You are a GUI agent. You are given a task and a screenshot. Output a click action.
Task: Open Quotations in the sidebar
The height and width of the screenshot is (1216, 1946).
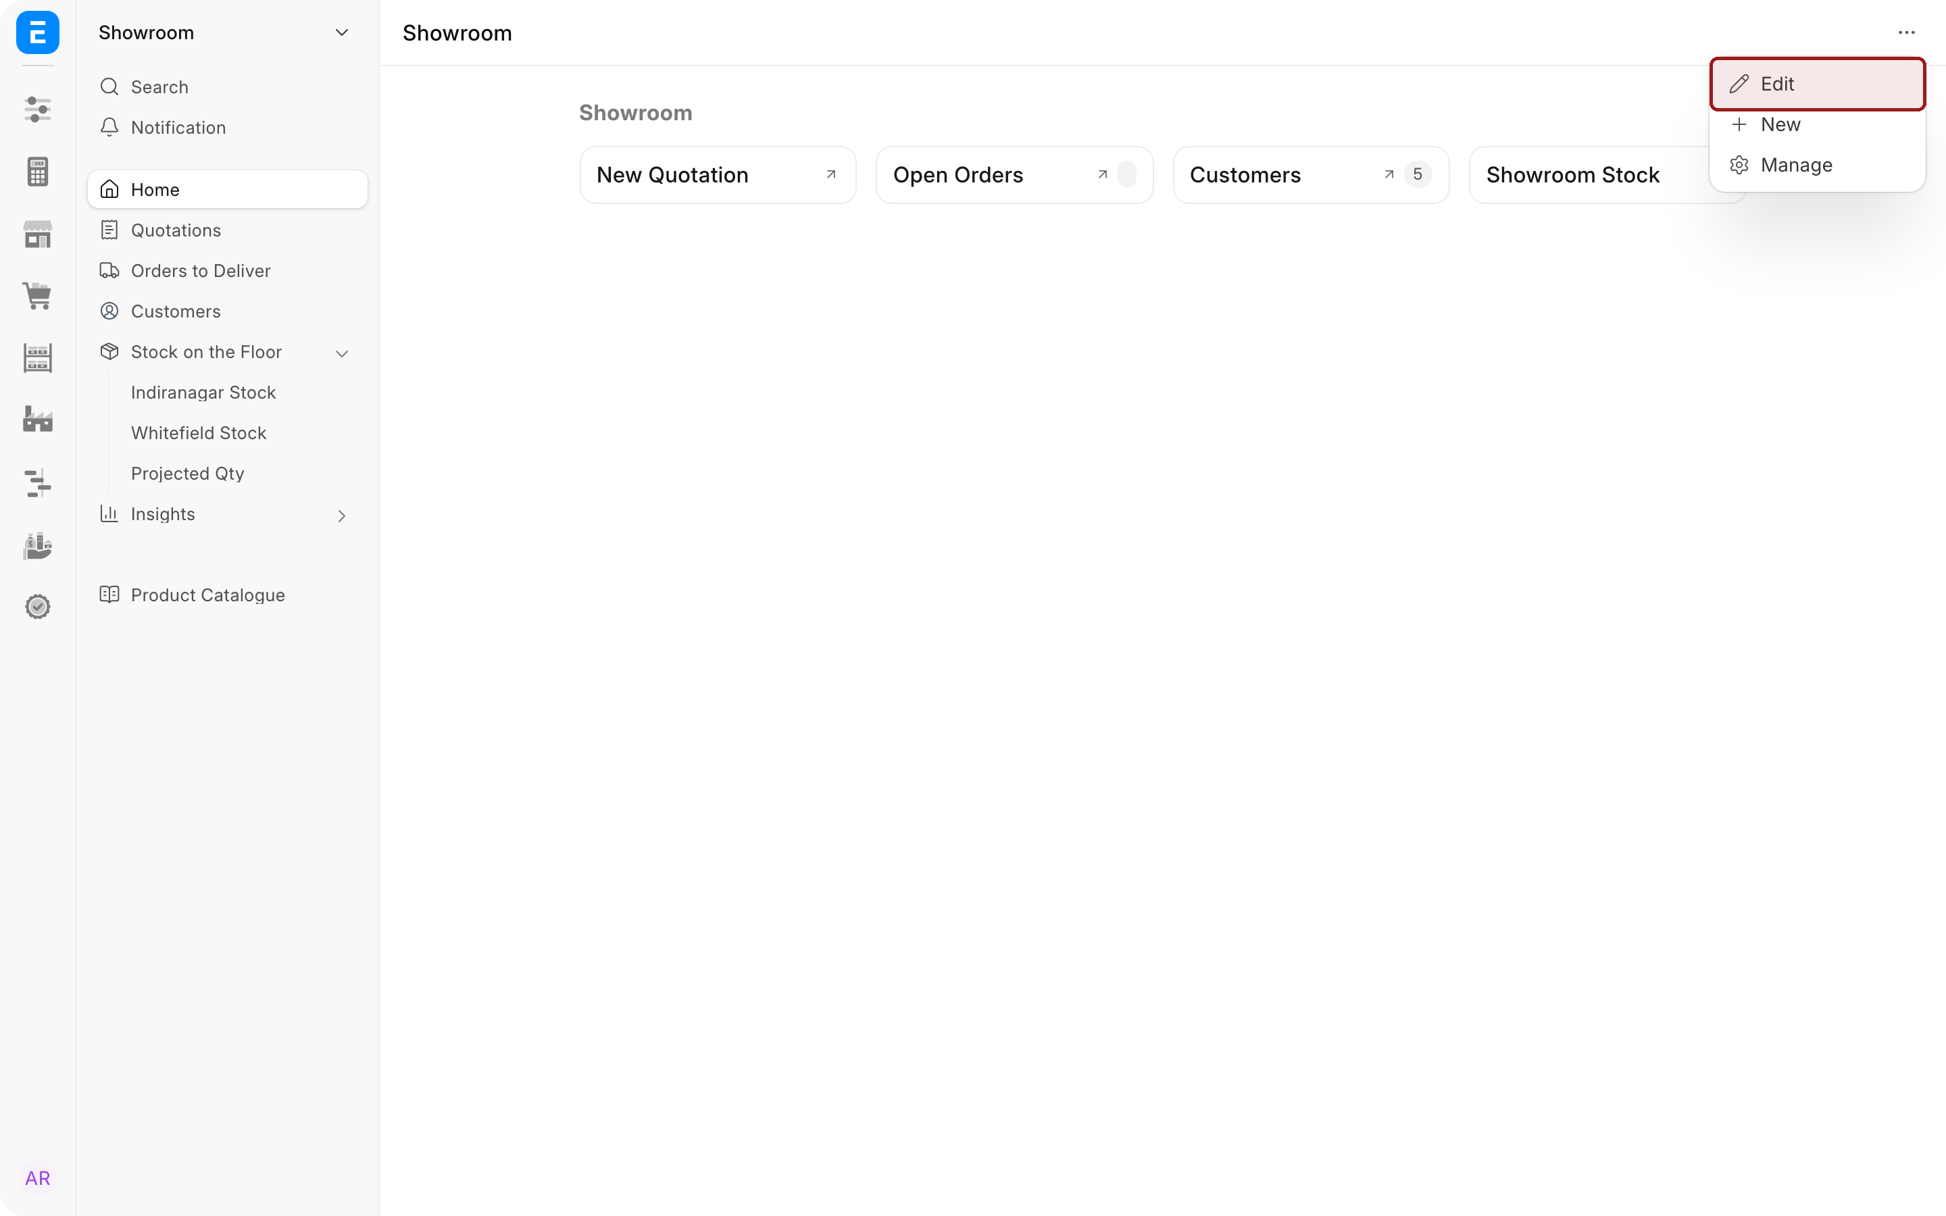pyautogui.click(x=228, y=230)
